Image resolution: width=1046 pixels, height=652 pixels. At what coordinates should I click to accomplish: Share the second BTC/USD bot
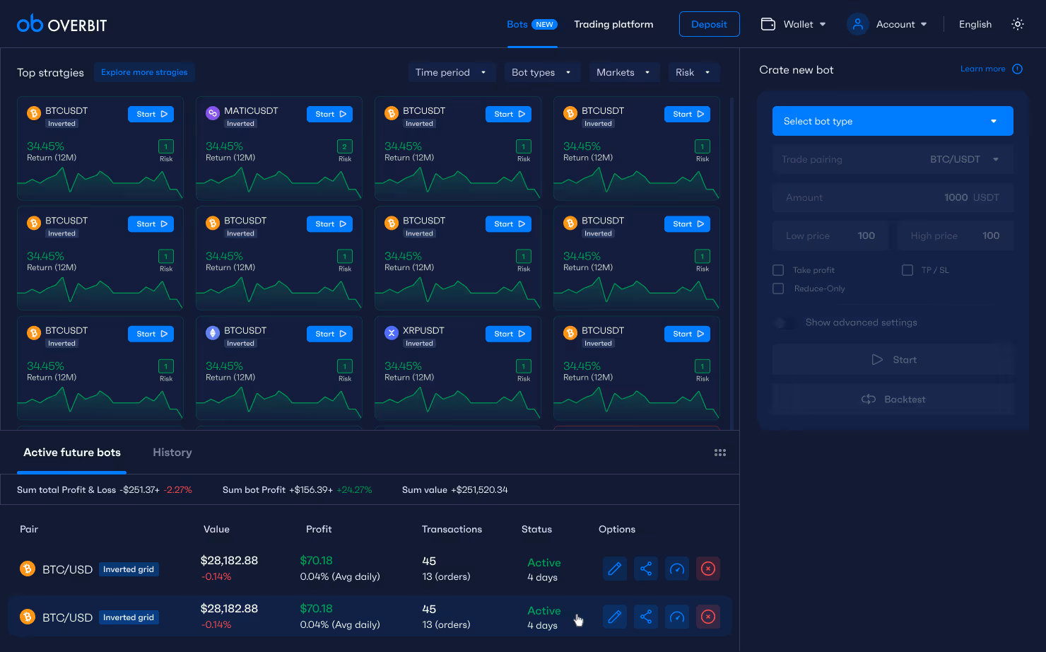pyautogui.click(x=646, y=617)
